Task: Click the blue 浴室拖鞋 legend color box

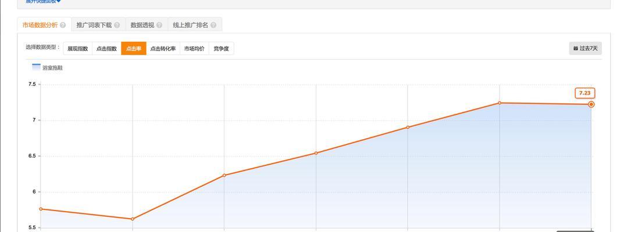Action: 36,67
